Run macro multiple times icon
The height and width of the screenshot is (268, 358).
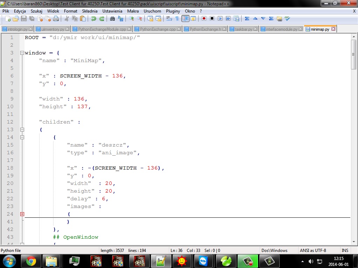tap(228, 18)
